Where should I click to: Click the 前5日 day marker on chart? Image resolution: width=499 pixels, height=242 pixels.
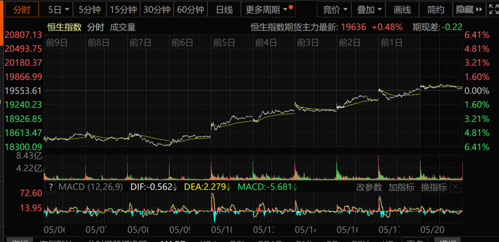coord(224,42)
